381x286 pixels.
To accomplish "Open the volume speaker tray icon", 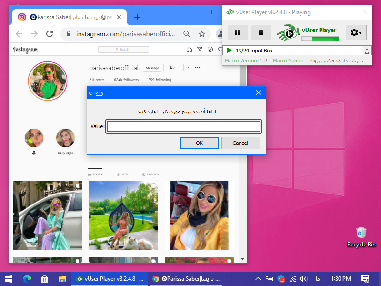I will pos(304,279).
